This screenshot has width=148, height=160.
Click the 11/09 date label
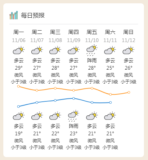(x=74, y=40)
